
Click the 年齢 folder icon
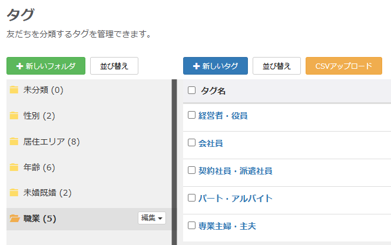[x=14, y=167]
